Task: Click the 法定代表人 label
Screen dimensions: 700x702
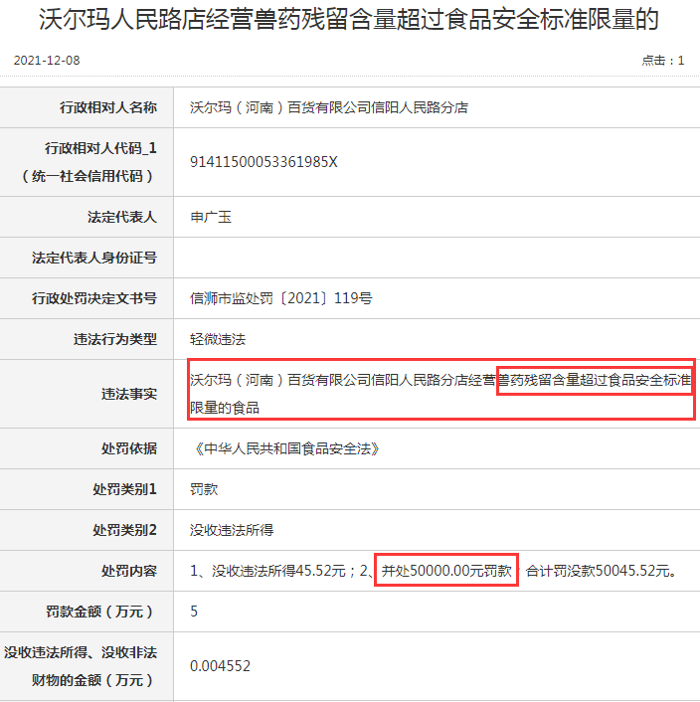Action: (x=122, y=217)
